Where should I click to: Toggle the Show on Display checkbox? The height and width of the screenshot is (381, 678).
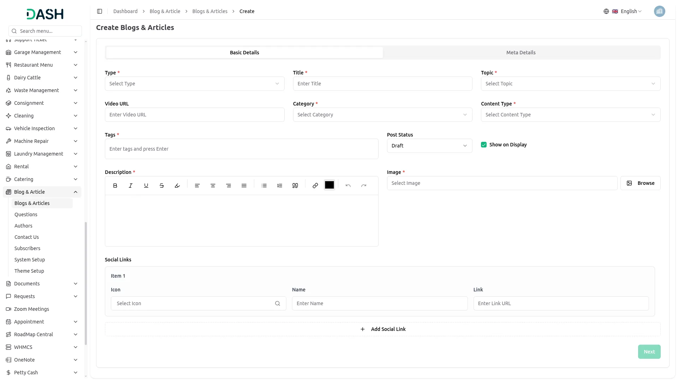coord(484,145)
